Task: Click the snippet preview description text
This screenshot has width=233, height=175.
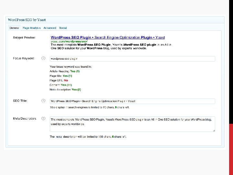Action: 111,46
